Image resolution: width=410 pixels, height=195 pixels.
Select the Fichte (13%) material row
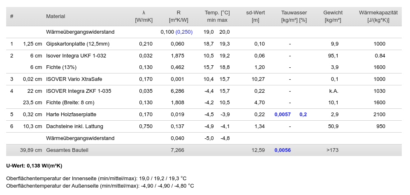(x=204, y=67)
